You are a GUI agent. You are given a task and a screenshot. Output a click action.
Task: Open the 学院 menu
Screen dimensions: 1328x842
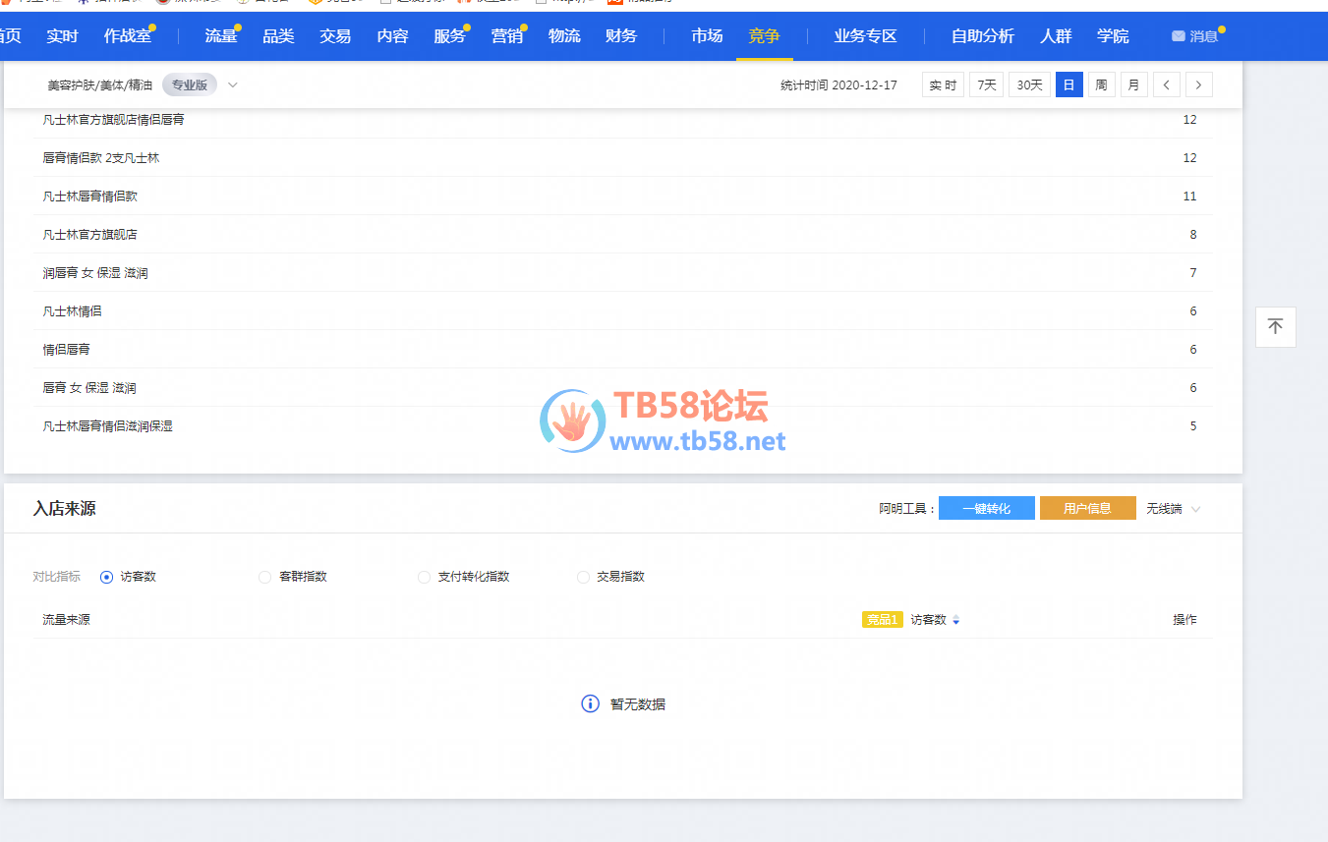pyautogui.click(x=1113, y=36)
